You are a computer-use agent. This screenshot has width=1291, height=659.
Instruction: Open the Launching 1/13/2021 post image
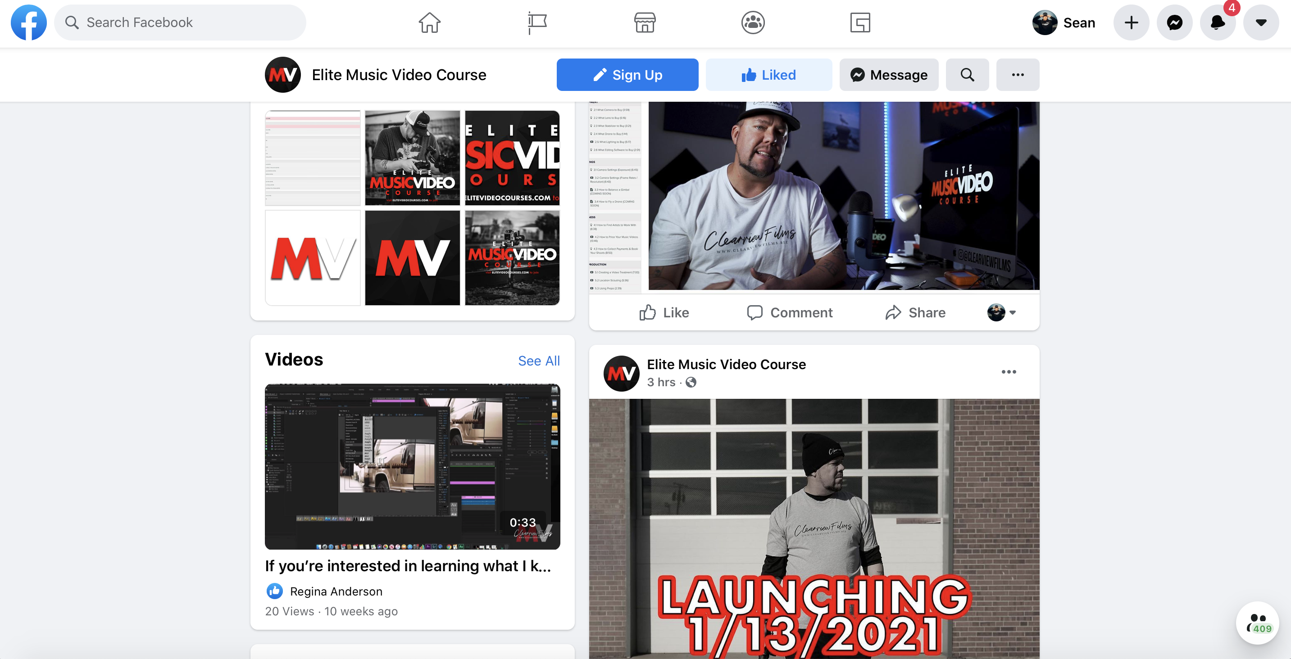click(x=814, y=528)
